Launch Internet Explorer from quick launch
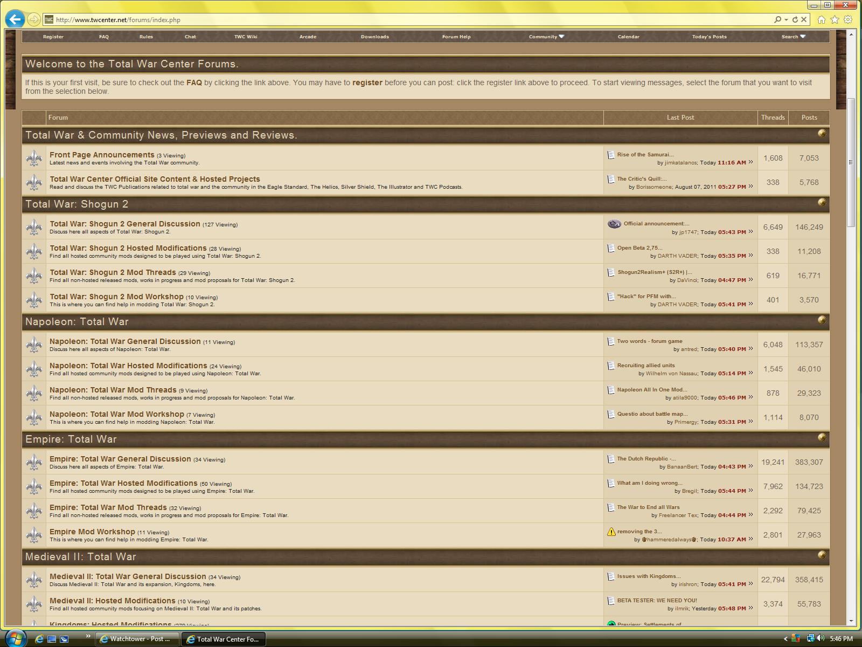 (39, 639)
